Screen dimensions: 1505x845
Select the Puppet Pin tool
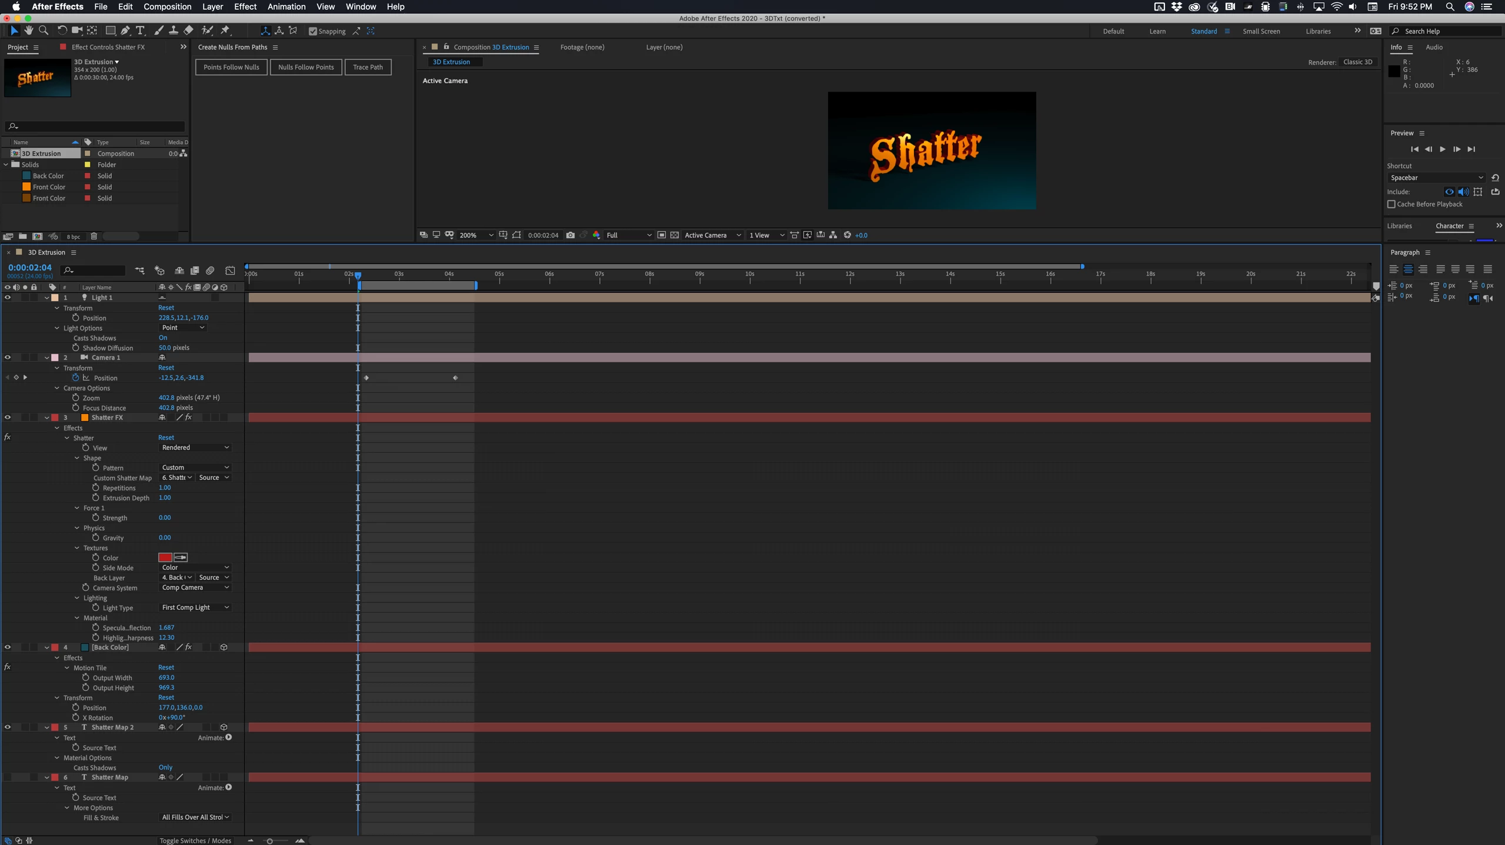[225, 31]
